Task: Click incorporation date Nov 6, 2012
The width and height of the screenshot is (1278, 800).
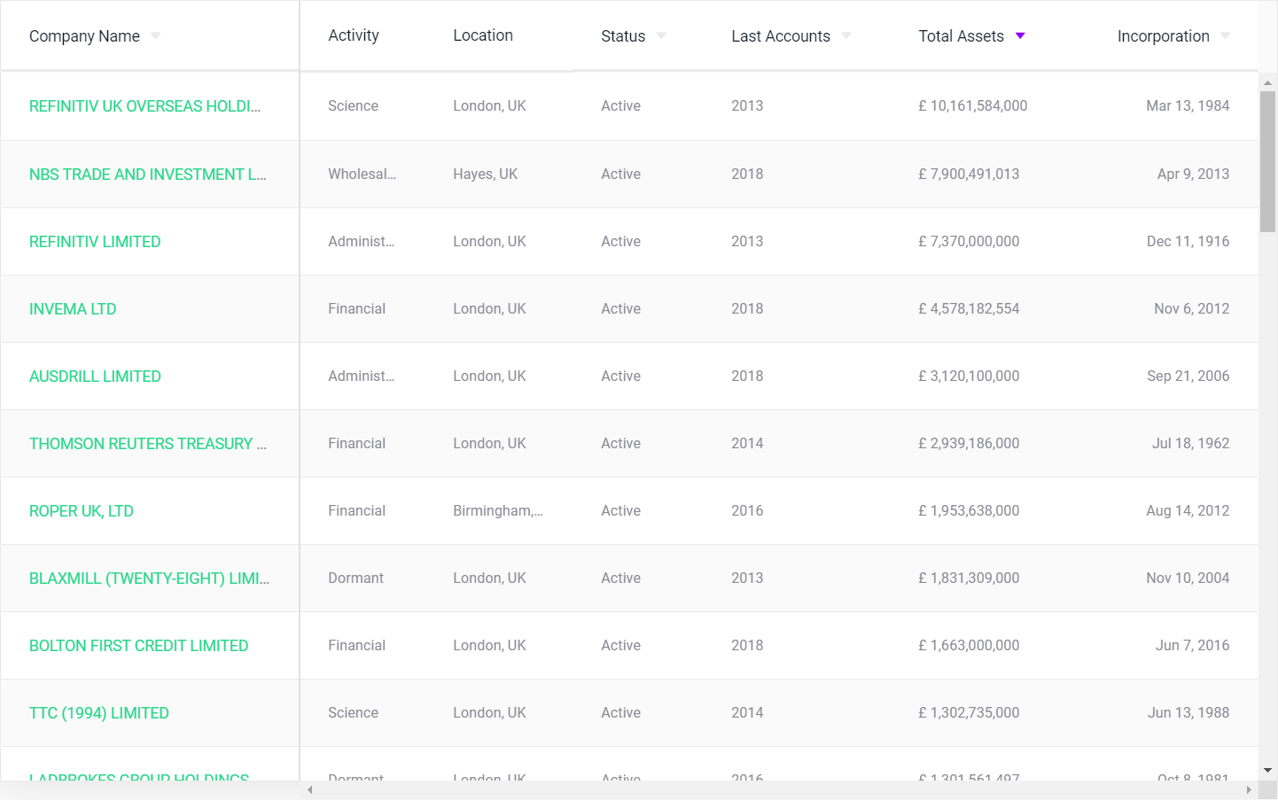Action: coord(1191,308)
